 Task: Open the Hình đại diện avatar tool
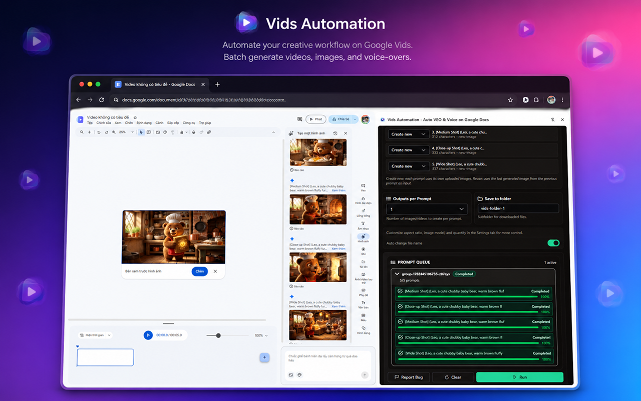coord(363,200)
